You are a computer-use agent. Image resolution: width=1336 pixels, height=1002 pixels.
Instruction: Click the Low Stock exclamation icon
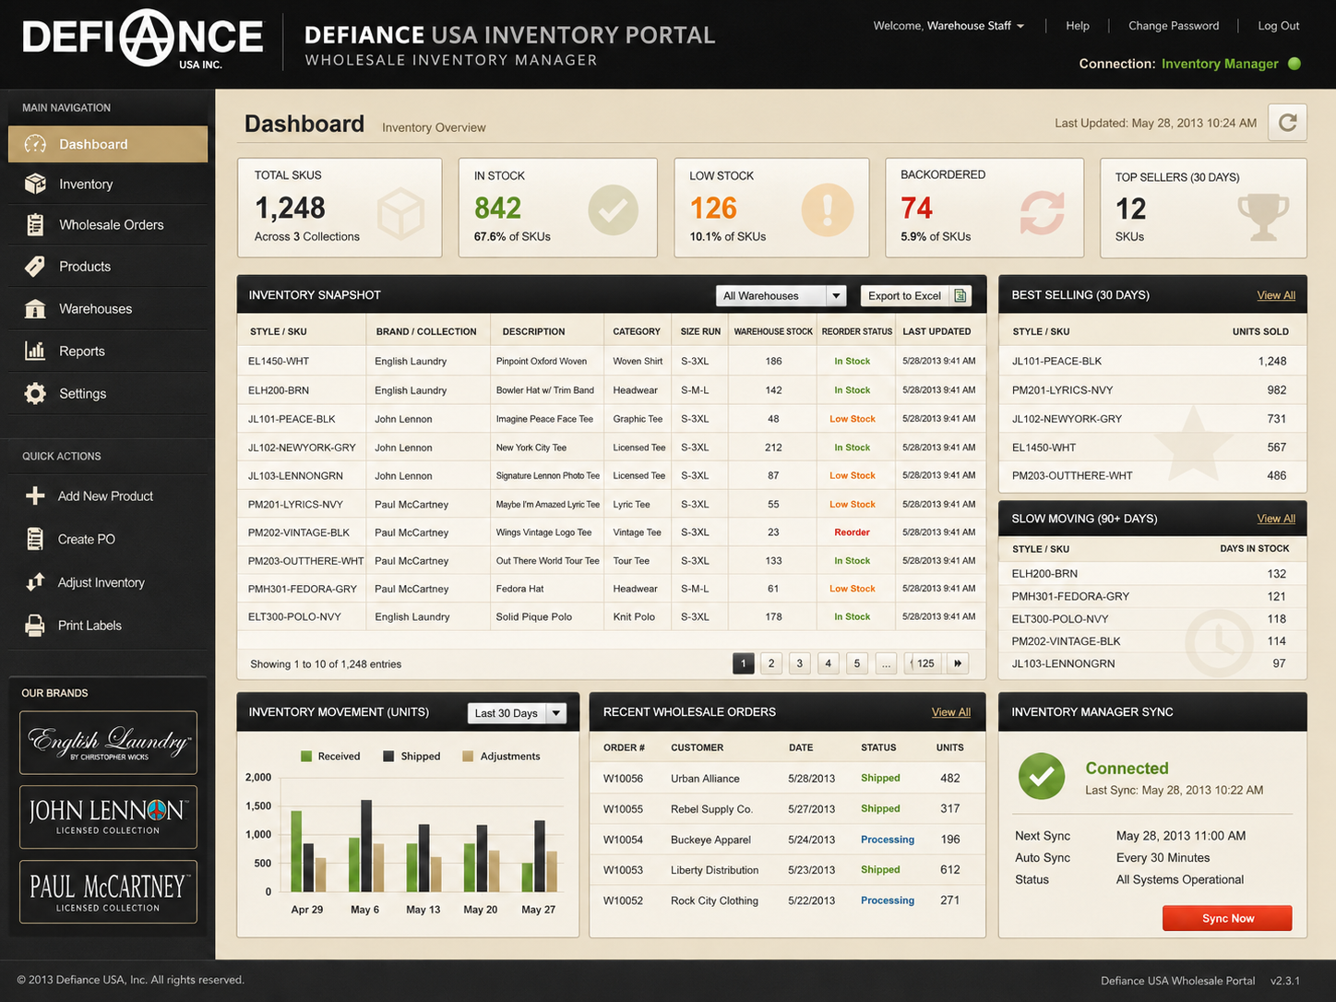(827, 209)
